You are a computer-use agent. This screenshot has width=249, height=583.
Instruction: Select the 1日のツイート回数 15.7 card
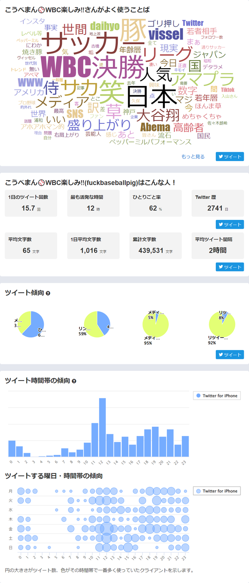31,203
